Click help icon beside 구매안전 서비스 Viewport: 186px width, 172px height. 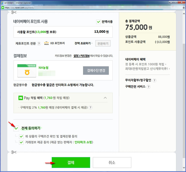pos(149,87)
